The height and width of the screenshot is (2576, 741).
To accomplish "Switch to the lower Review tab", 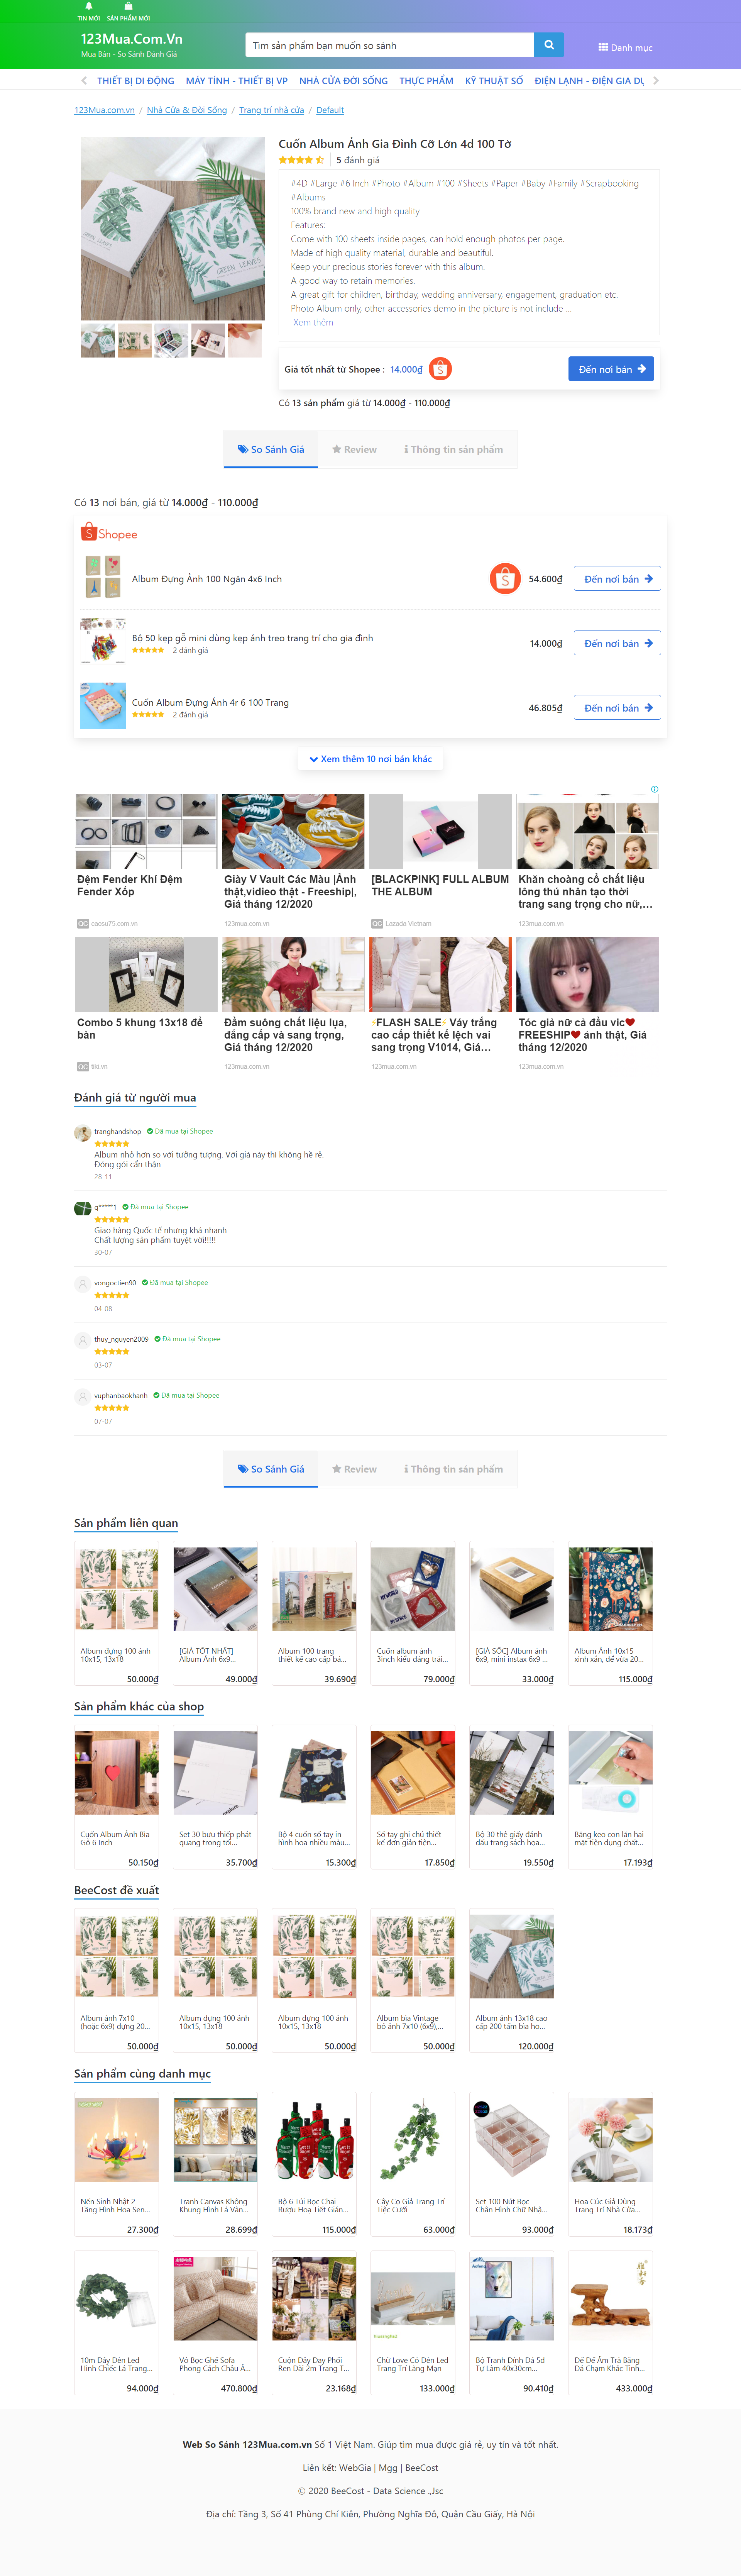I will pos(354,1469).
